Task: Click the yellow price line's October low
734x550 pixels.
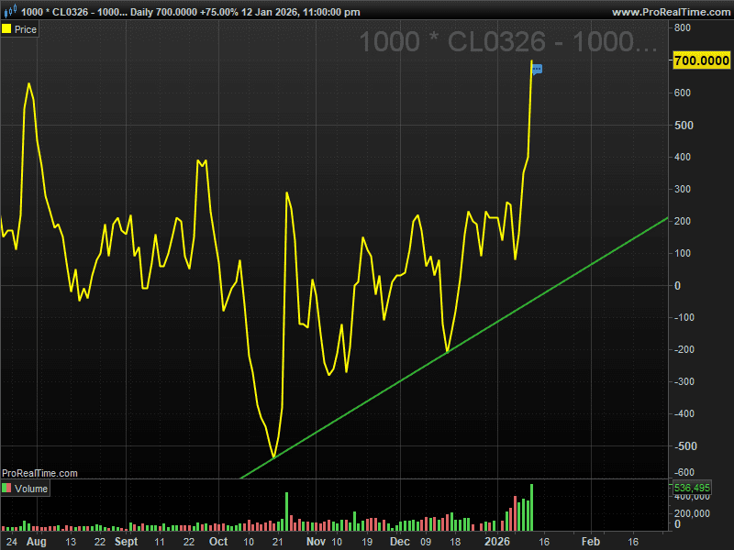Action: pyautogui.click(x=273, y=456)
